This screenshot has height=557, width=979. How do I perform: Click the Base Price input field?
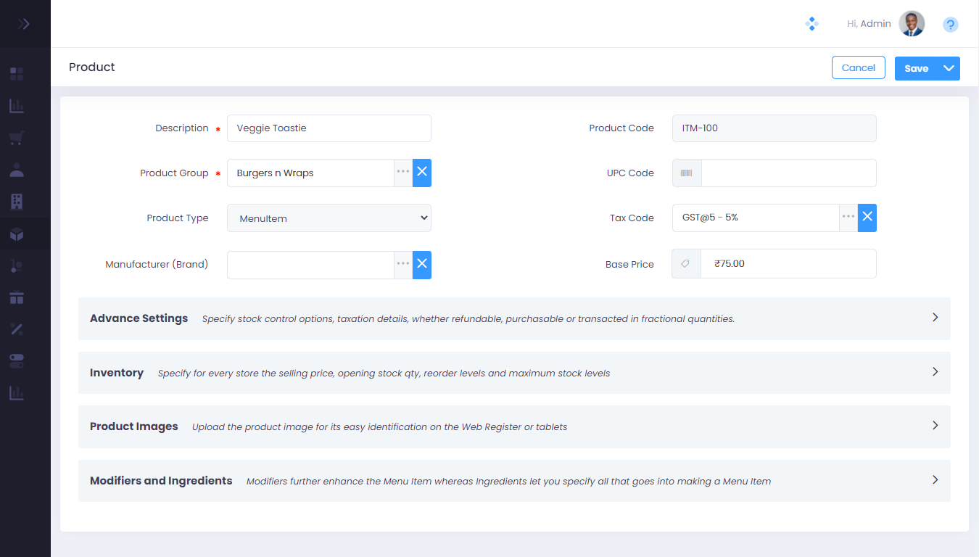pyautogui.click(x=788, y=264)
